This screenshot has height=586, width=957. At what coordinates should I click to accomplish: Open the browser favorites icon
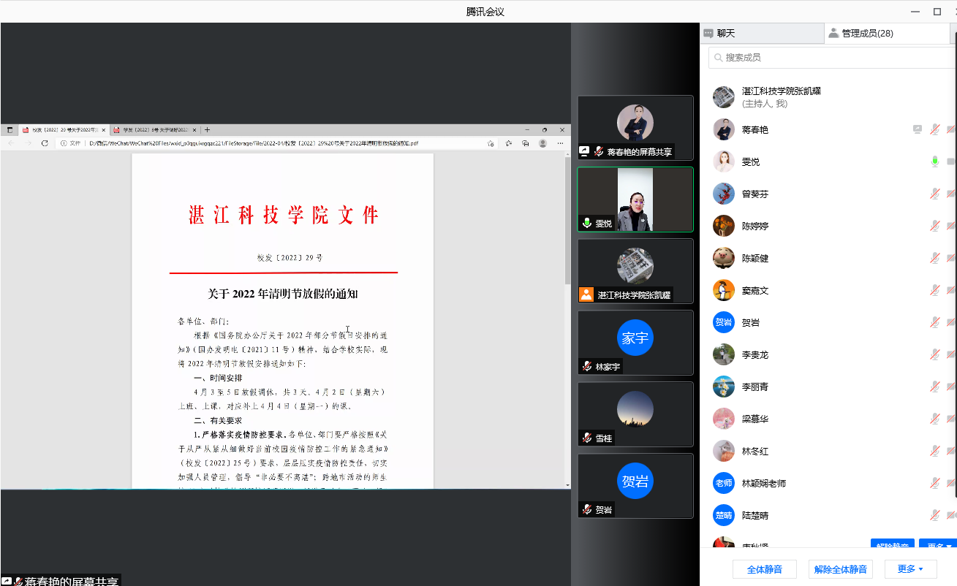(x=509, y=143)
